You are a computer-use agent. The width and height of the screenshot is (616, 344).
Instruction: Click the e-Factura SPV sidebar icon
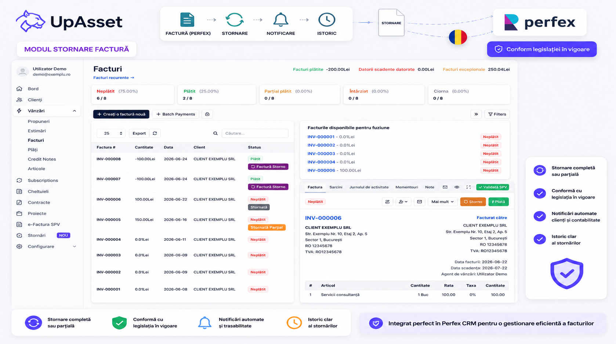coord(19,225)
